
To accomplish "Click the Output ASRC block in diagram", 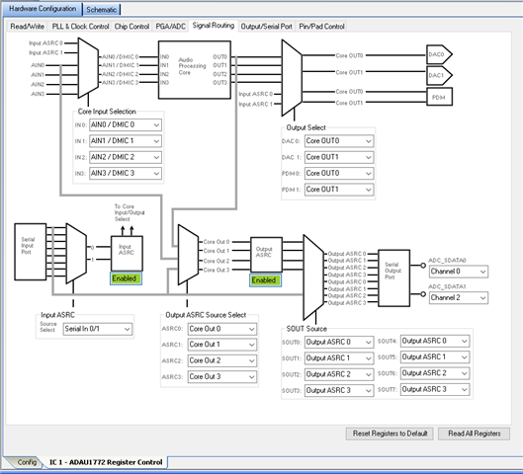I will click(266, 255).
